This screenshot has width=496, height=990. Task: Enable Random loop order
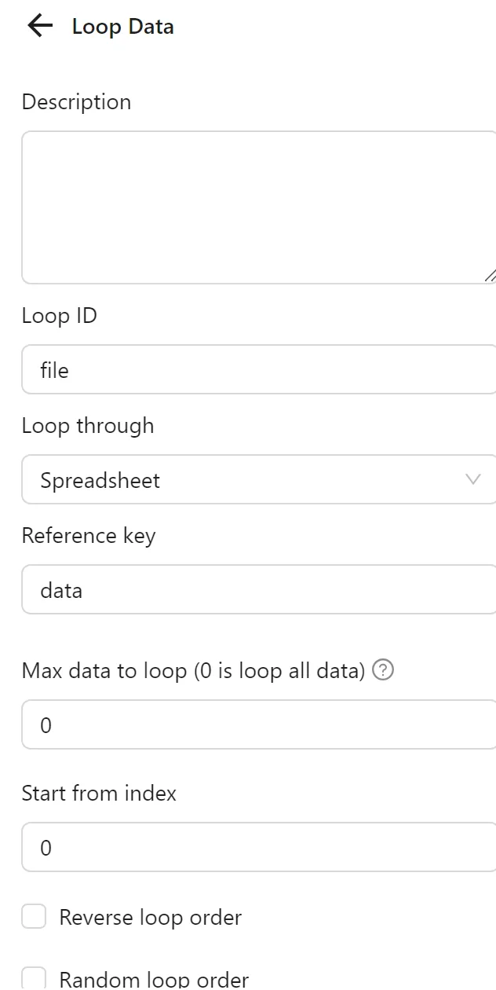33,978
